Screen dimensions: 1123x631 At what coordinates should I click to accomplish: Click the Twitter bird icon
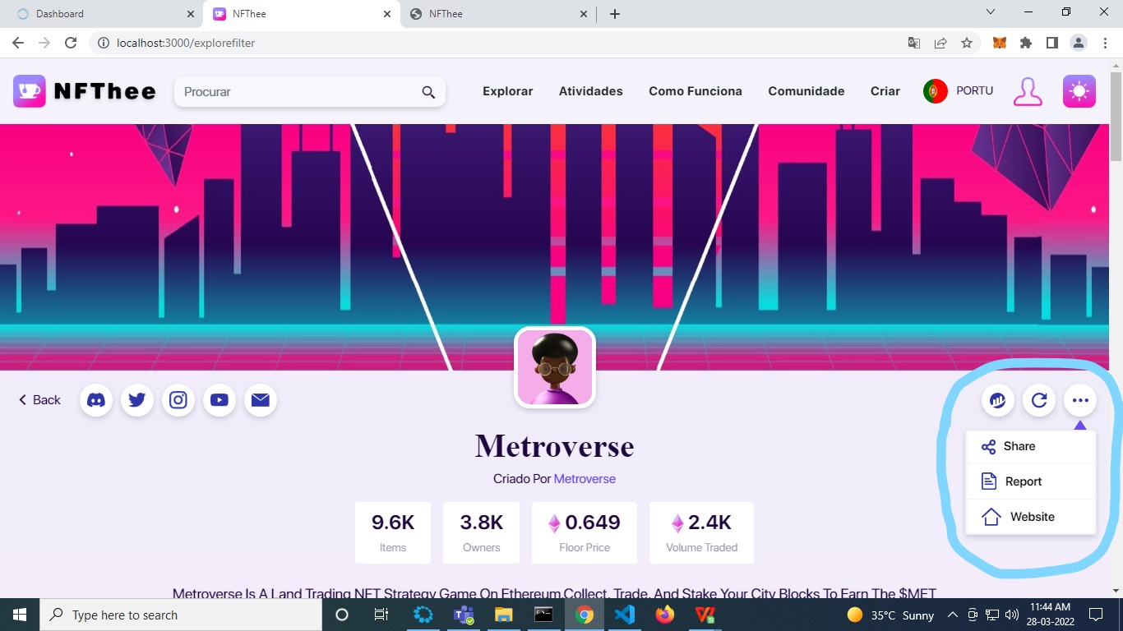click(x=137, y=400)
